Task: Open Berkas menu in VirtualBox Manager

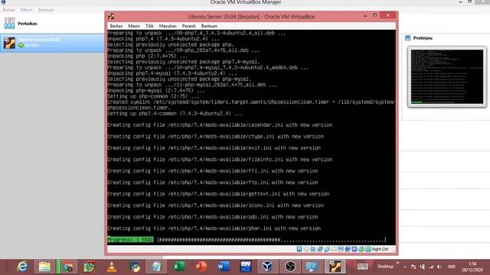Action: coord(8,10)
